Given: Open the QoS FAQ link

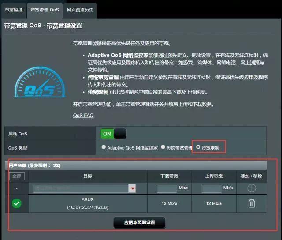Looking at the screenshot, I should (x=83, y=116).
